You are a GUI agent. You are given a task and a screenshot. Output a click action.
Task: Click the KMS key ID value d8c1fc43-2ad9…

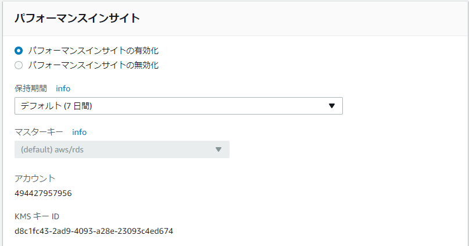point(94,231)
